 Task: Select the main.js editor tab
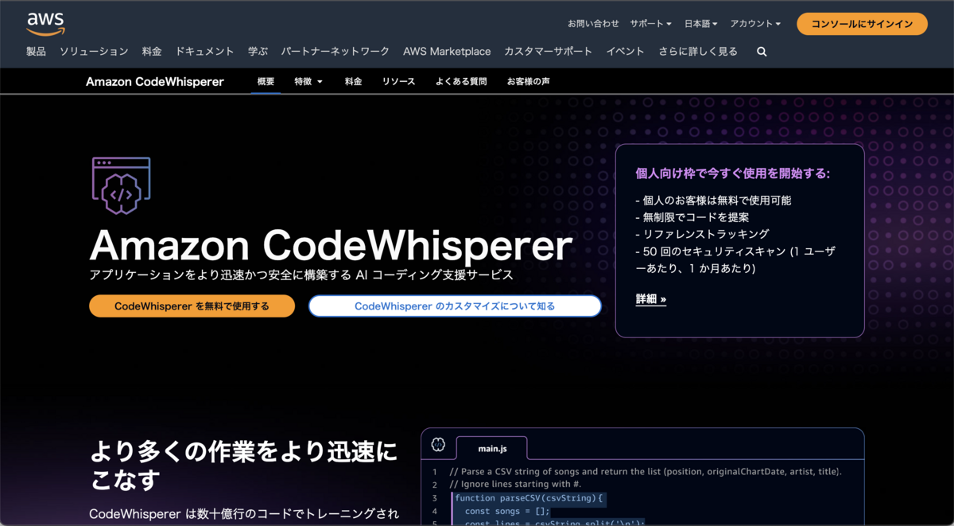pos(492,449)
